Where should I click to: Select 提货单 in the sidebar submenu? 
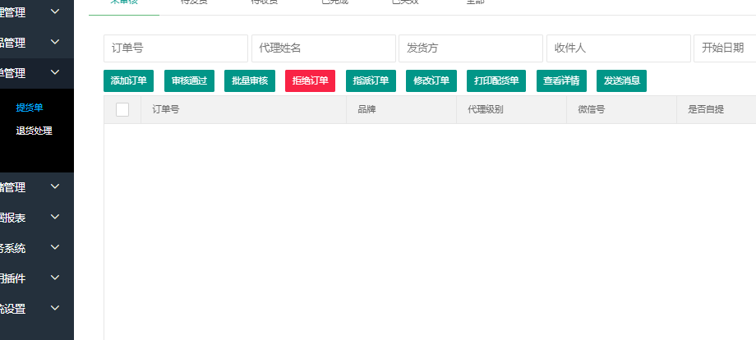[x=30, y=108]
